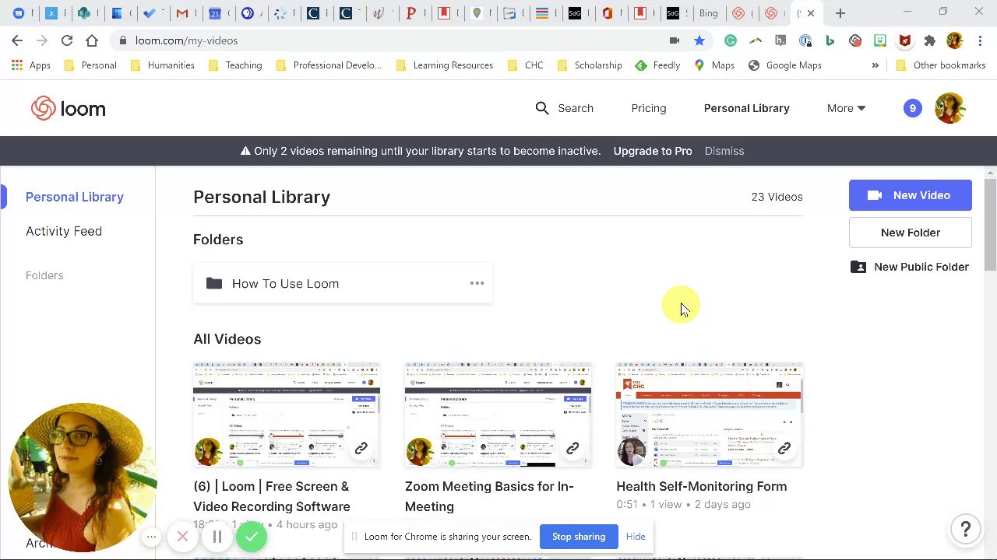Open the Humanities bookmarks folder

162,65
